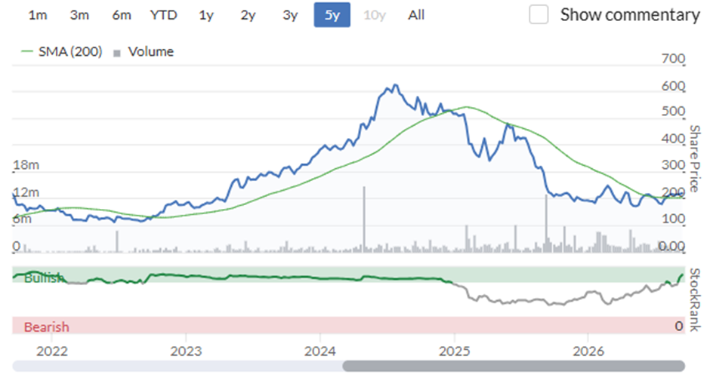Viewport: 710px width, 374px height.
Task: Click the tallest volume spike in 2024
Action: click(363, 219)
